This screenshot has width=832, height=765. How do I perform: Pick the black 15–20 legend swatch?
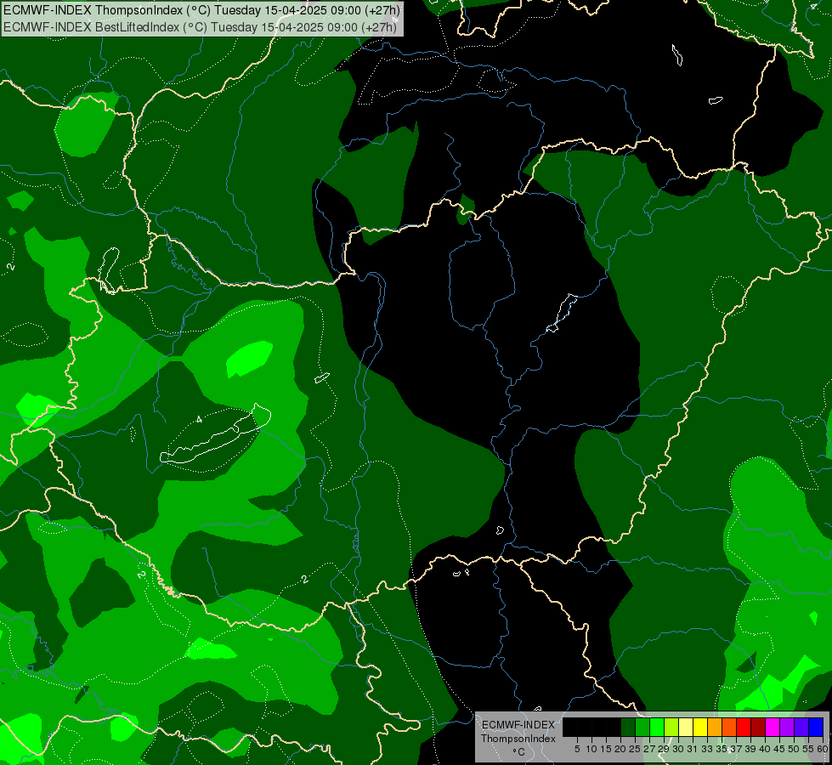[x=614, y=727]
